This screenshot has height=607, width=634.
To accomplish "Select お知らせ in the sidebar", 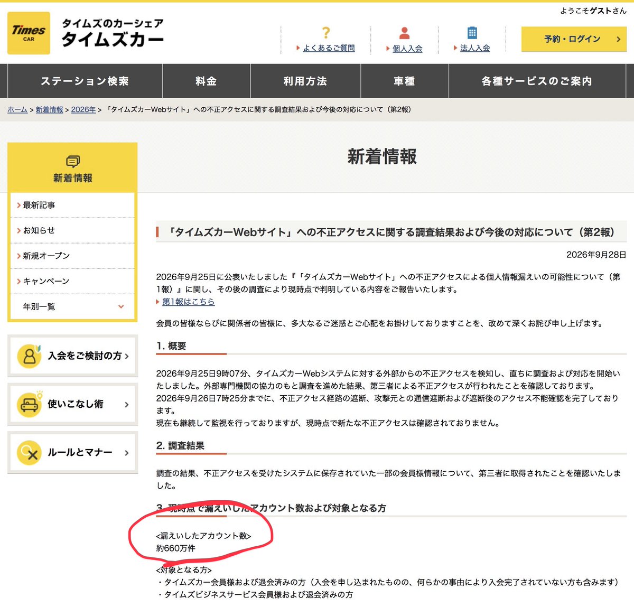I will click(72, 230).
